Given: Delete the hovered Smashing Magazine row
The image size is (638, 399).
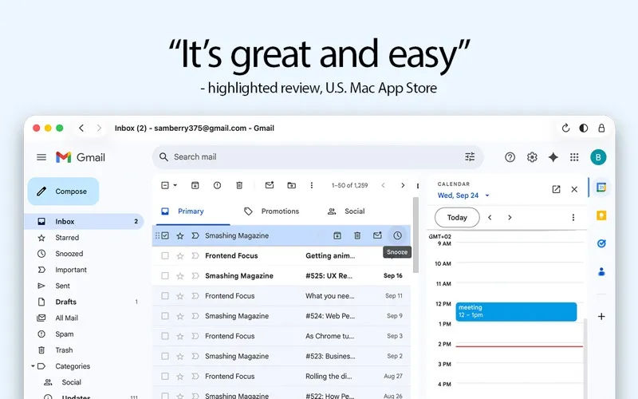Looking at the screenshot, I should (x=357, y=235).
